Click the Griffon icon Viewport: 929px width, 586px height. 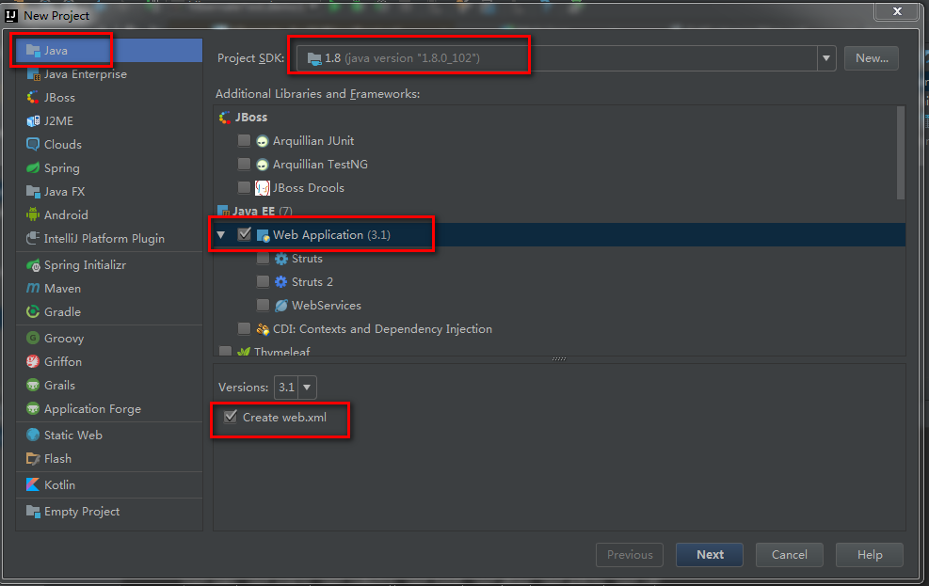point(33,361)
